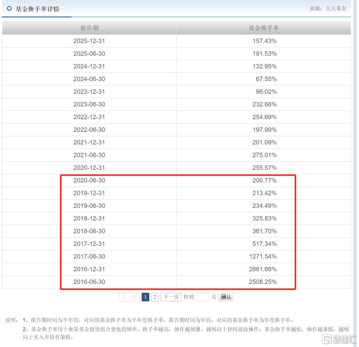Select the 67.55% turnover value
The image size is (359, 347).
tap(266, 79)
